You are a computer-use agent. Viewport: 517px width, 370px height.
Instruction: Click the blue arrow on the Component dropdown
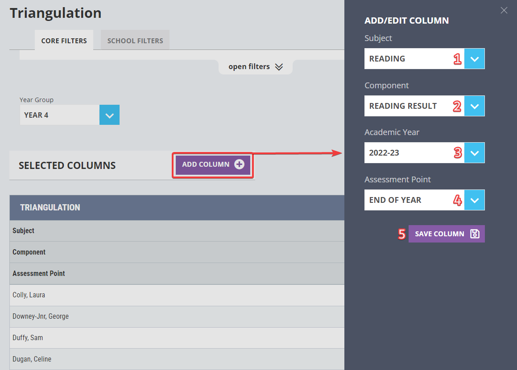475,106
